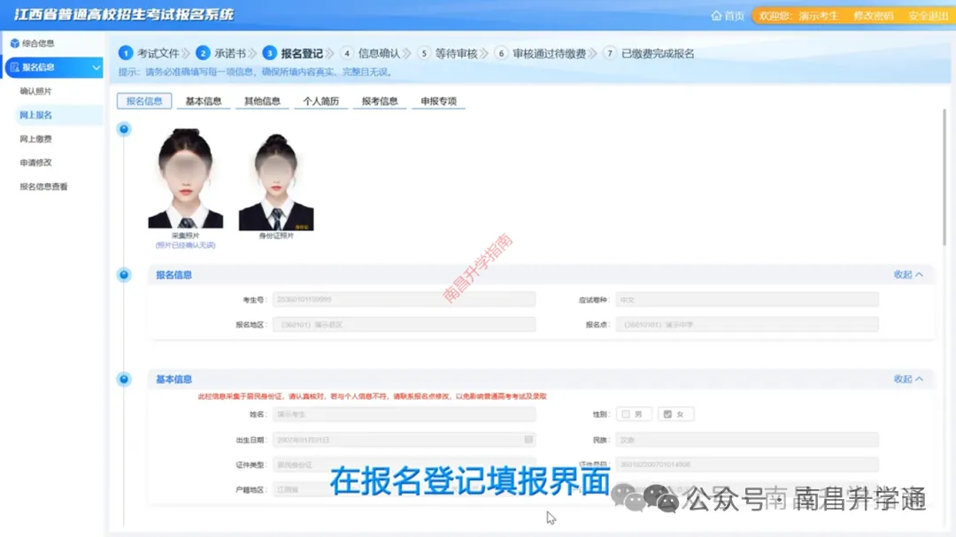Image resolution: width=956 pixels, height=537 pixels.
Task: Click the 姓名 input field
Action: pos(405,415)
